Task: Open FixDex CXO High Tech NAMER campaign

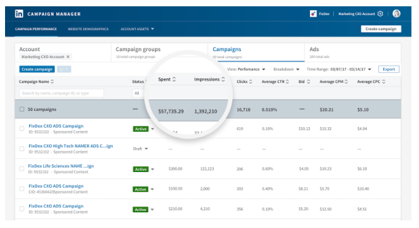Action: click(71, 146)
